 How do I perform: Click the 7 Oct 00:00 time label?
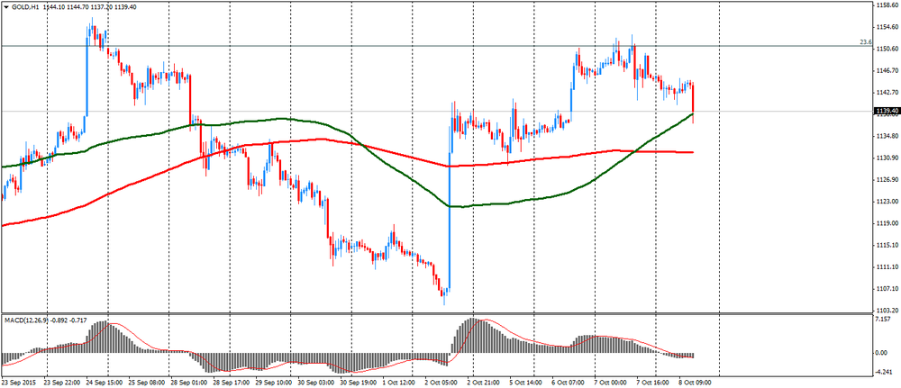click(x=612, y=381)
